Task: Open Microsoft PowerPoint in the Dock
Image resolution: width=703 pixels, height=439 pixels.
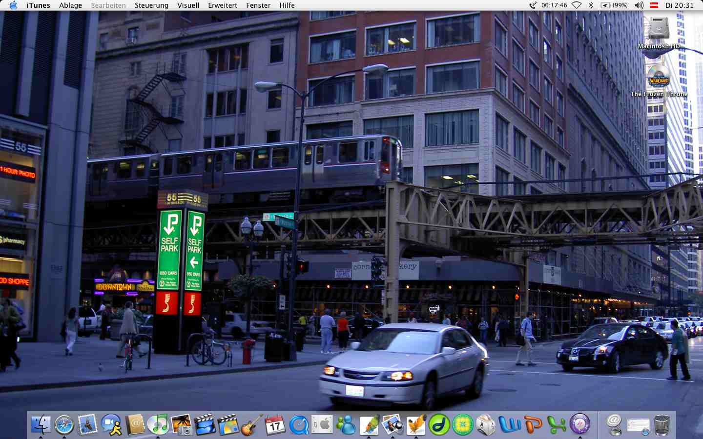Action: (533, 425)
